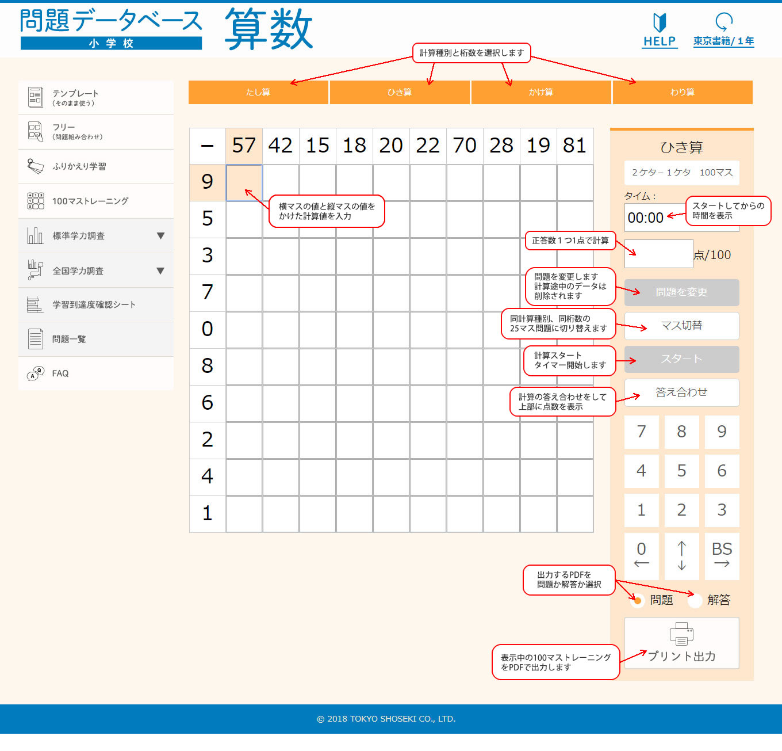Select the フリー problem combination icon
This screenshot has height=751, width=782.
pyautogui.click(x=35, y=132)
